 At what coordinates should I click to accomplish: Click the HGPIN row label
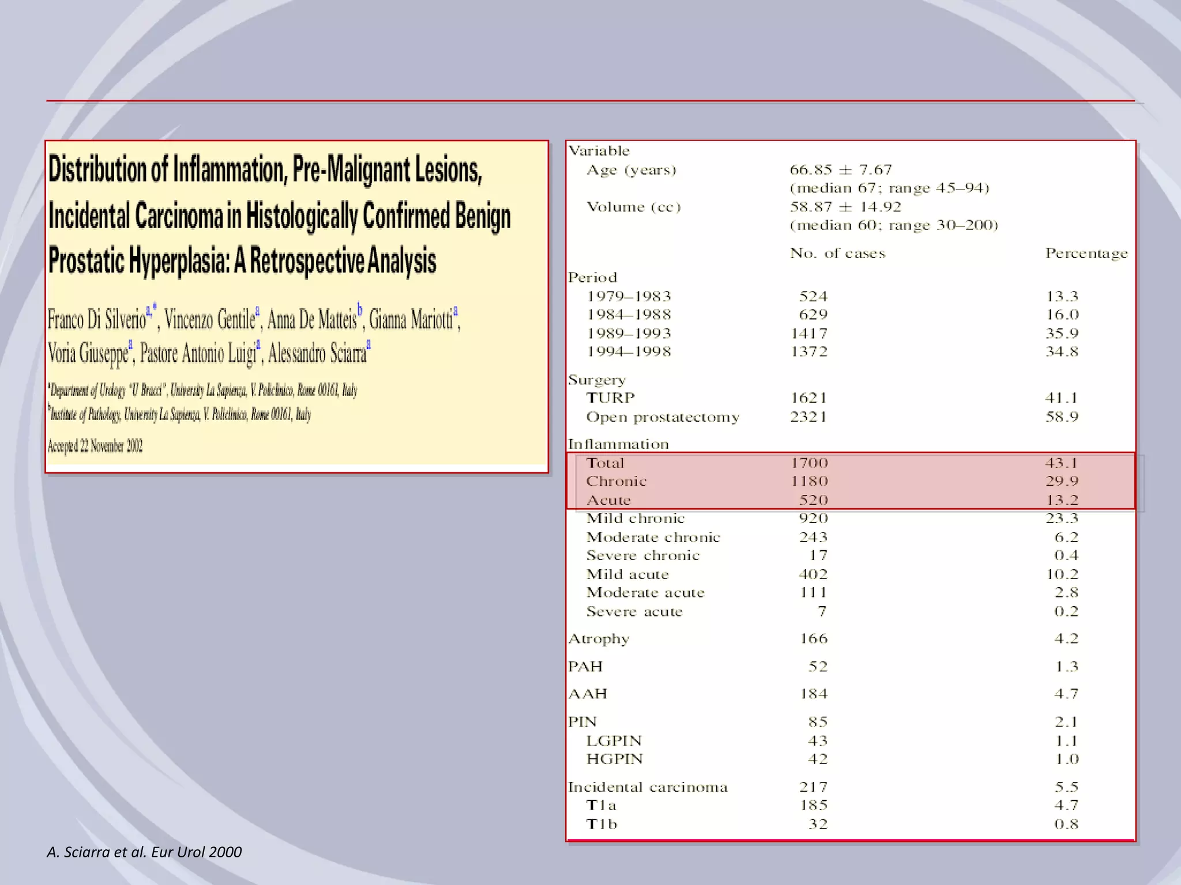point(614,759)
